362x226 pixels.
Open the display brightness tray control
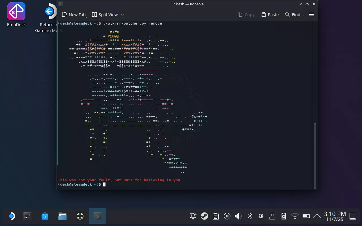coord(261,216)
